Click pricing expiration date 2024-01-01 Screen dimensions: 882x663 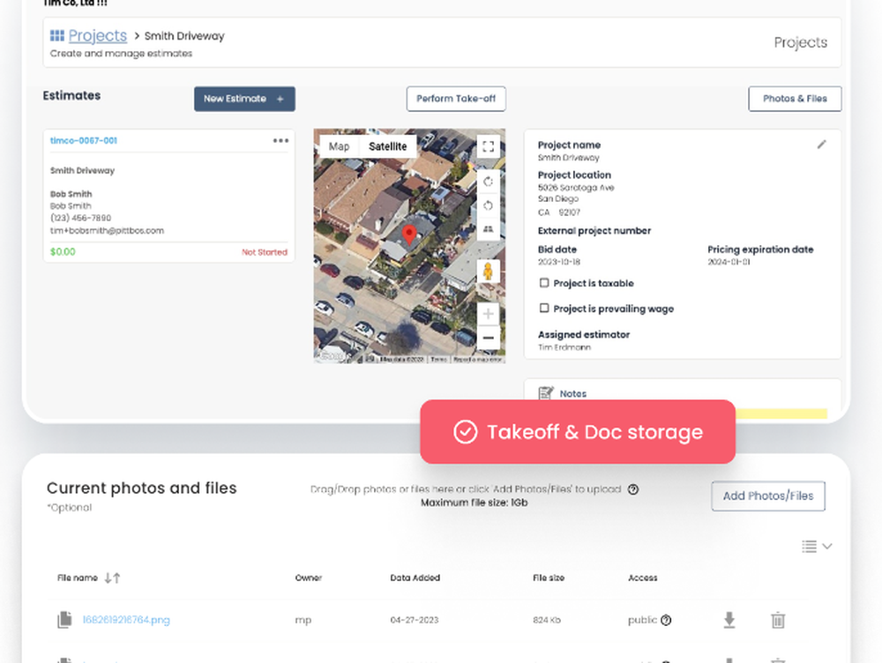click(x=729, y=262)
